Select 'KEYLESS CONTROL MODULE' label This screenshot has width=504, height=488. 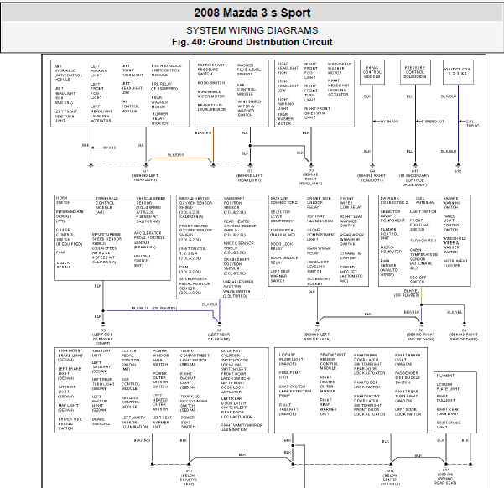point(130,402)
